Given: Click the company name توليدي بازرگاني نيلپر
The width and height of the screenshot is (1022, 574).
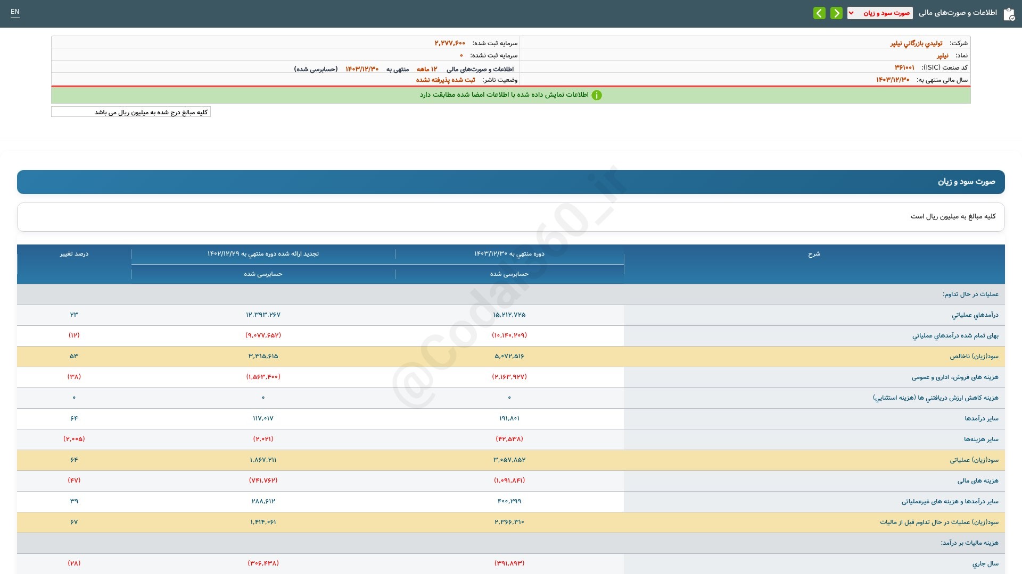Looking at the screenshot, I should pyautogui.click(x=916, y=43).
